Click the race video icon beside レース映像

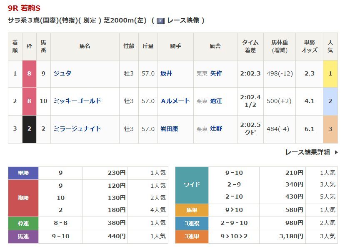click(x=160, y=20)
